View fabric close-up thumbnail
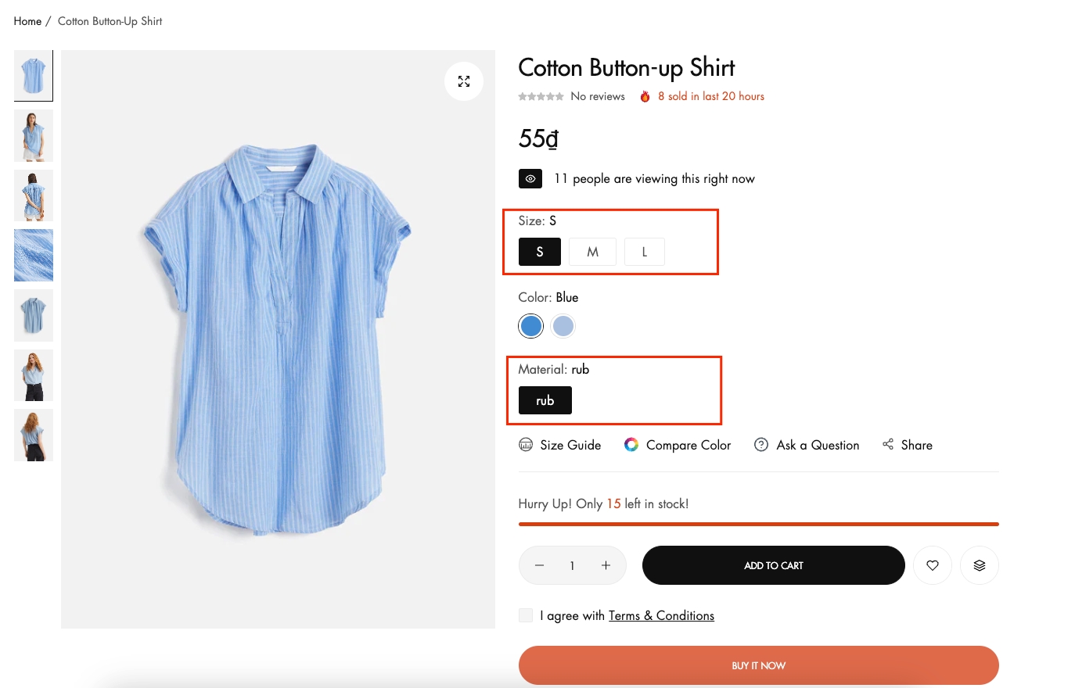Viewport: 1075px width, 688px height. [x=34, y=255]
